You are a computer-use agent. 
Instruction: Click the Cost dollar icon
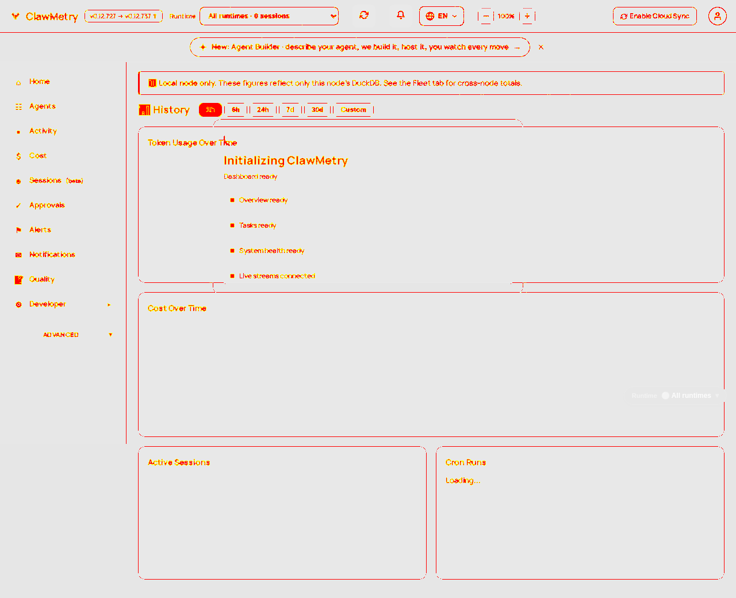(x=18, y=156)
